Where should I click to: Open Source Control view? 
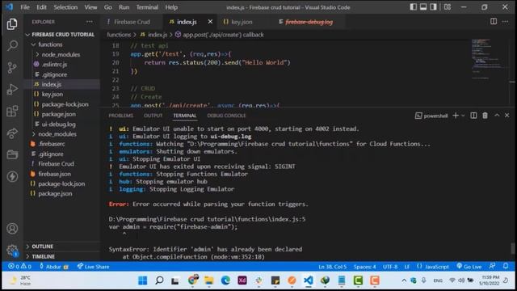[12, 67]
